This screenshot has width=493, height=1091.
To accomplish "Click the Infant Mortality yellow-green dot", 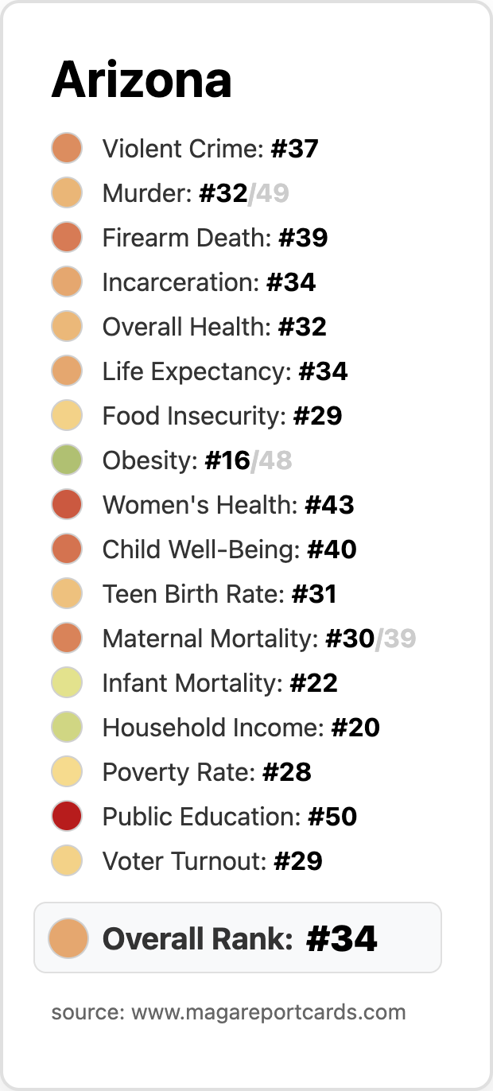I will pyautogui.click(x=68, y=683).
